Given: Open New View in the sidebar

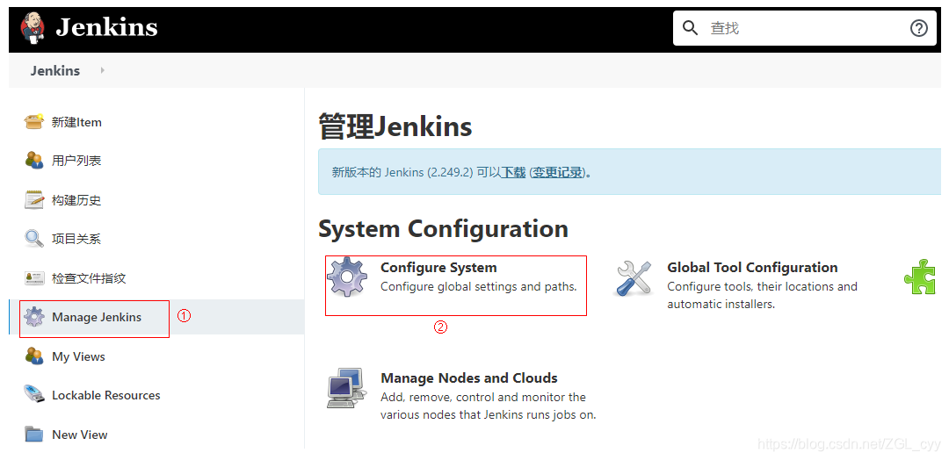Looking at the screenshot, I should (80, 435).
